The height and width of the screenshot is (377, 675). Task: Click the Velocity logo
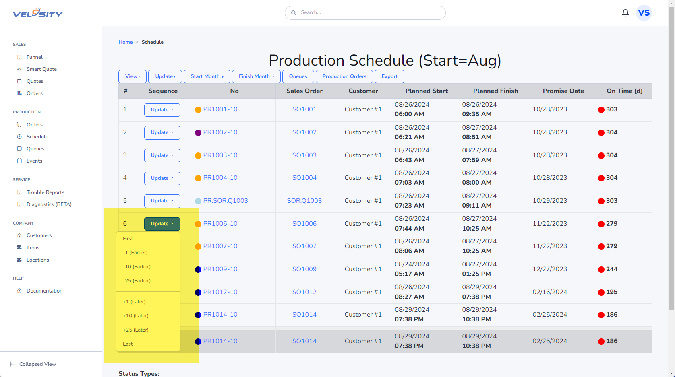[38, 13]
